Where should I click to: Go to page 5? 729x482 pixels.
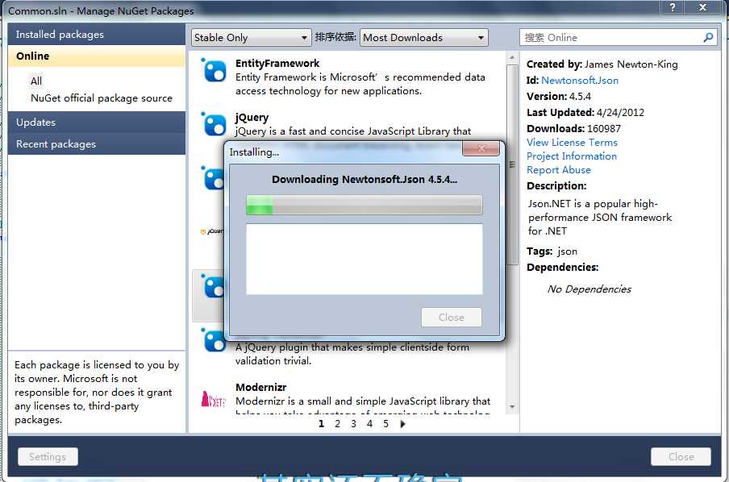(385, 424)
